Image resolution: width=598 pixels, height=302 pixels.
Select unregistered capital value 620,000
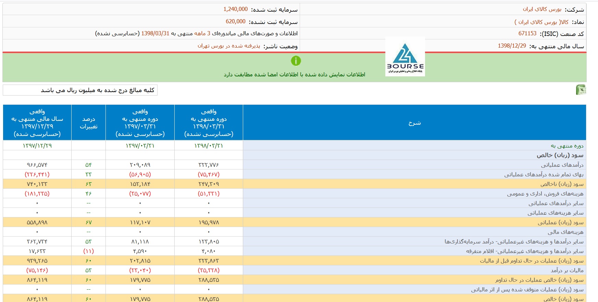[x=236, y=22]
